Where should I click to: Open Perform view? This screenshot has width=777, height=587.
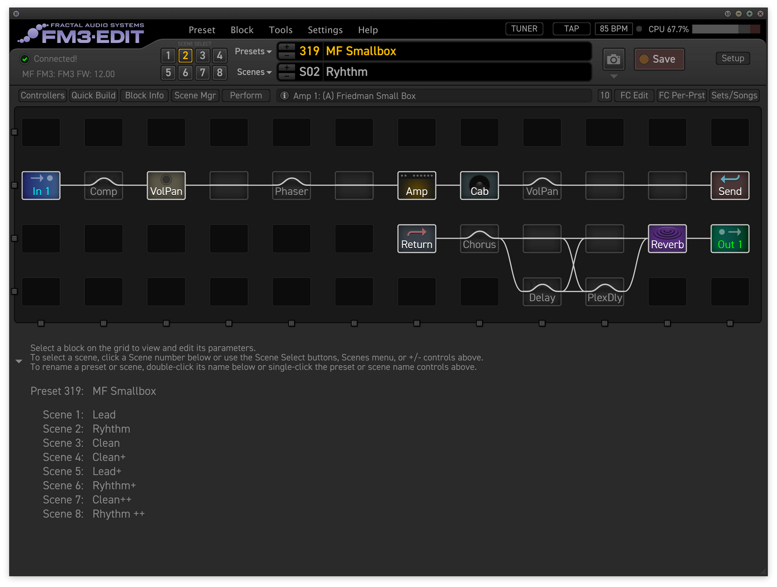tap(246, 96)
